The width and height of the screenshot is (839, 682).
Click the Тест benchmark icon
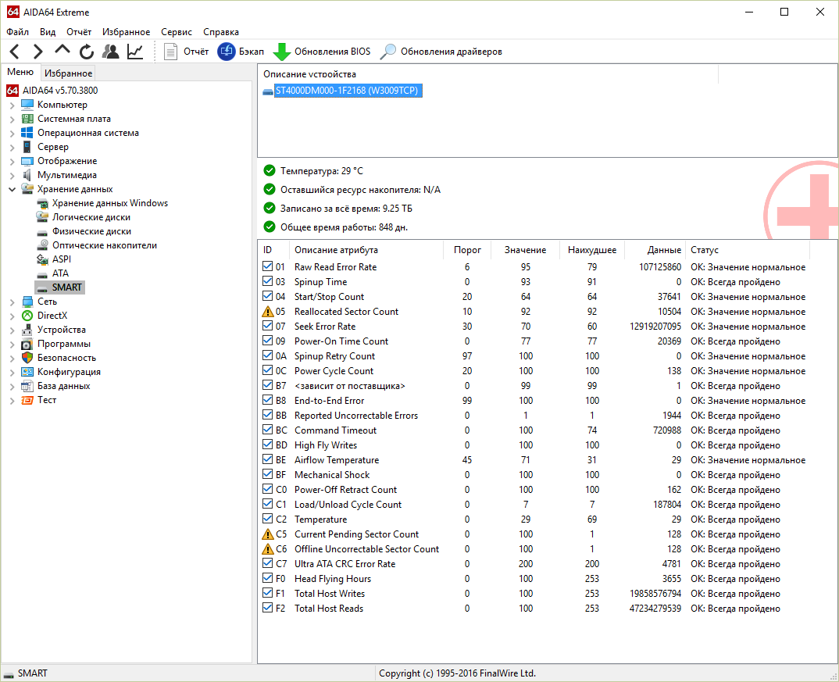27,400
